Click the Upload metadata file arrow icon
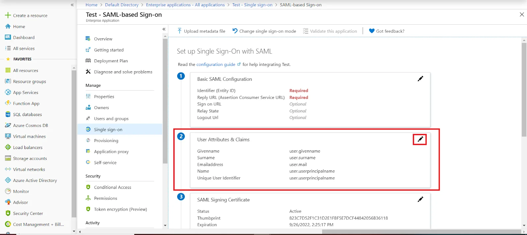The image size is (527, 235). (x=180, y=31)
